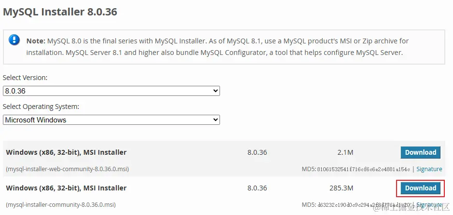This screenshot has width=453, height=215.
Task: Click the Select Version label
Action: click(x=25, y=78)
